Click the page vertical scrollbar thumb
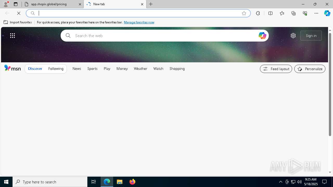 330,84
